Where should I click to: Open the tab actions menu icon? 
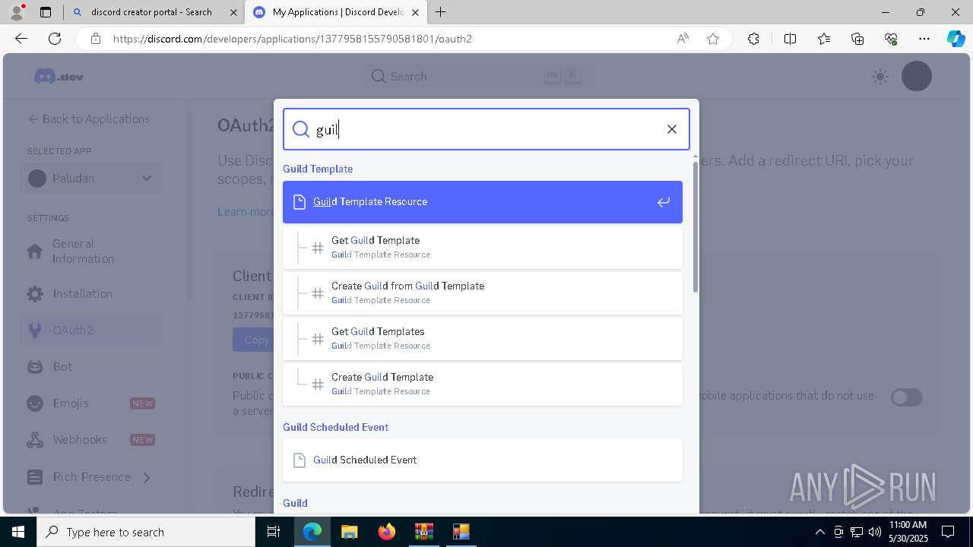46,12
